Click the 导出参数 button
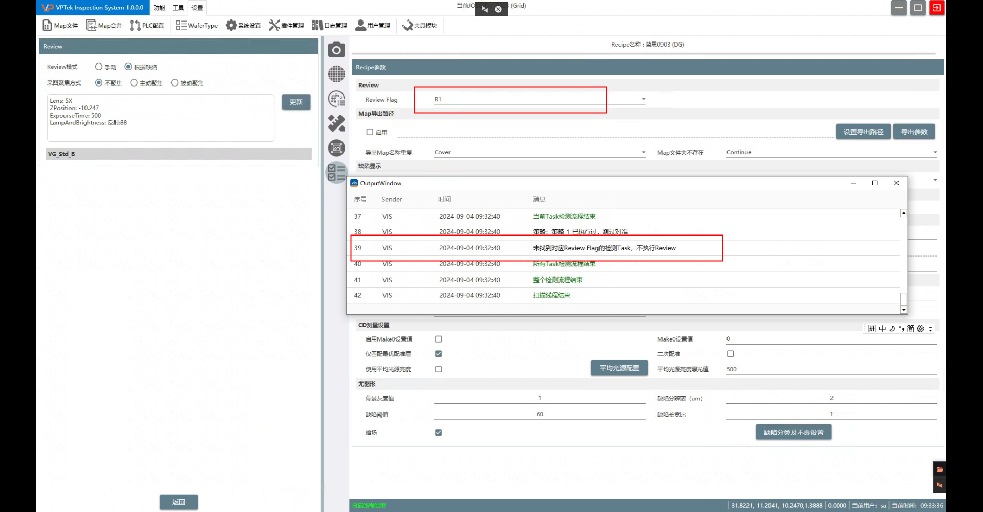This screenshot has height=512, width=983. (x=914, y=132)
